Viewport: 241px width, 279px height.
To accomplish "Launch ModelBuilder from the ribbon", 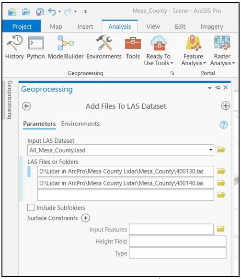I will 66,47.
